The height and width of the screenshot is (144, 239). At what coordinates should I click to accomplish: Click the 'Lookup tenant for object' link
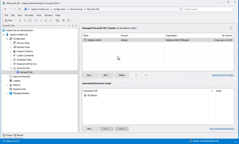(223, 75)
